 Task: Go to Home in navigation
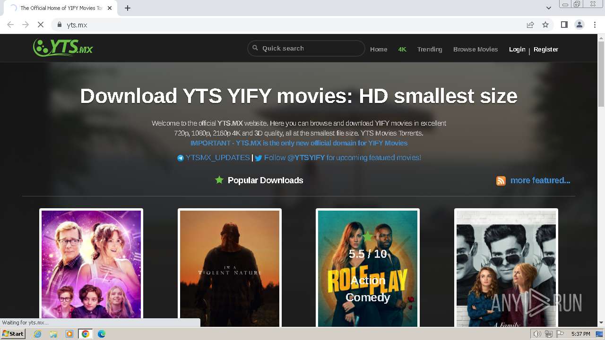pos(379,49)
